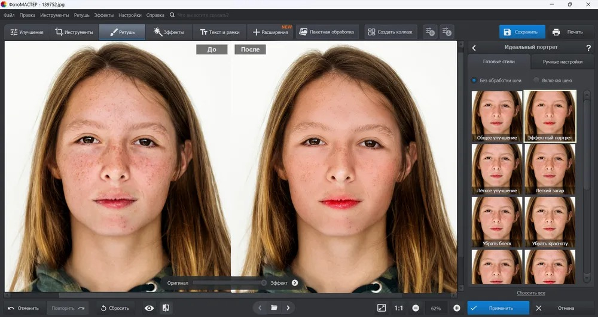Open the Эффекты menu in menu bar
Image resolution: width=598 pixels, height=317 pixels.
pos(103,15)
